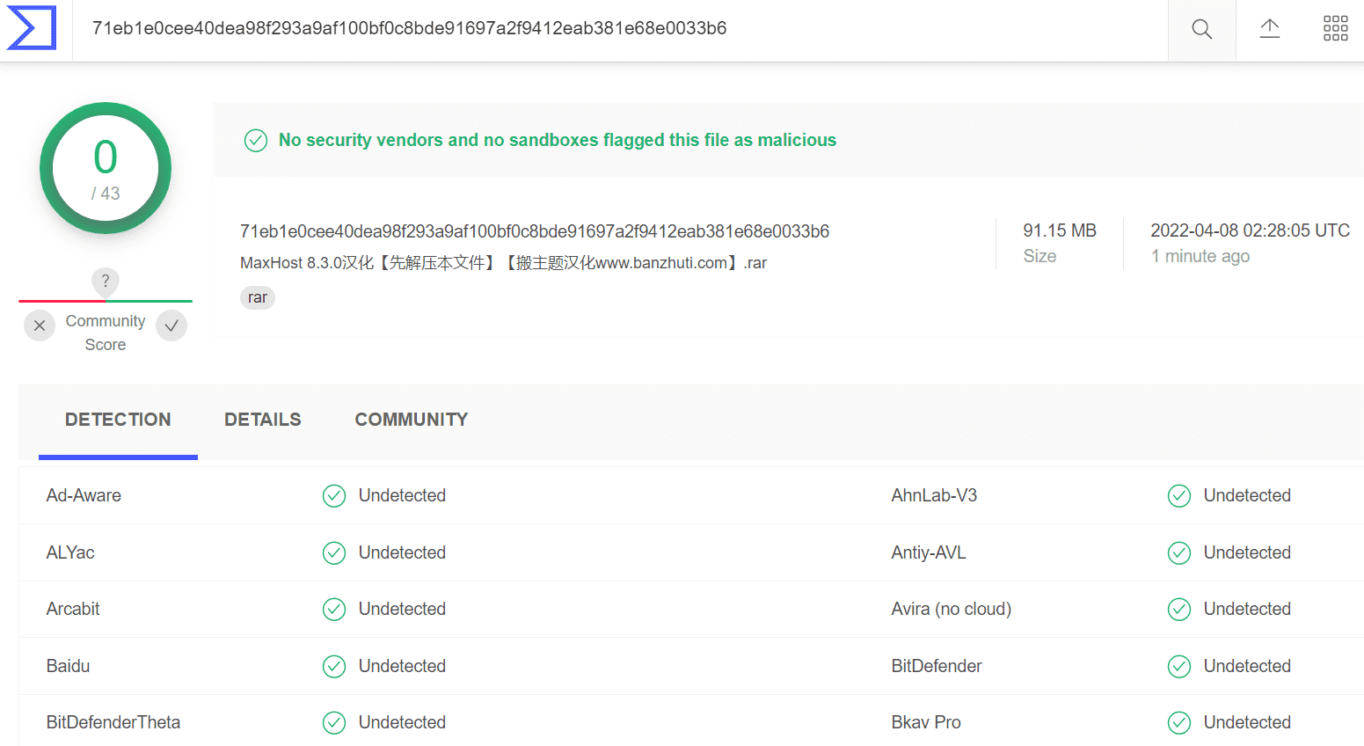The image size is (1364, 746).
Task: Open the VirusTotal logo home link
Action: (32, 28)
